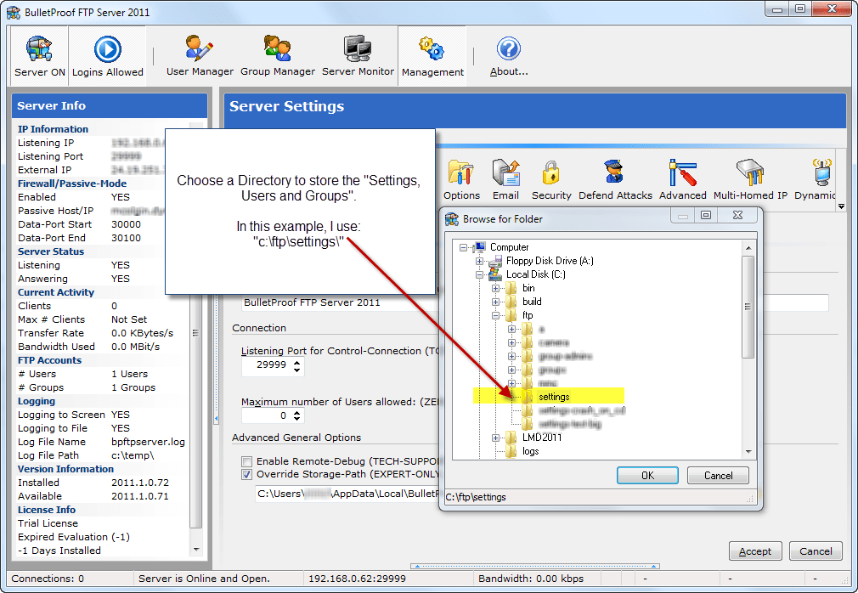
Task: Select the ftp folder
Action: pyautogui.click(x=528, y=316)
